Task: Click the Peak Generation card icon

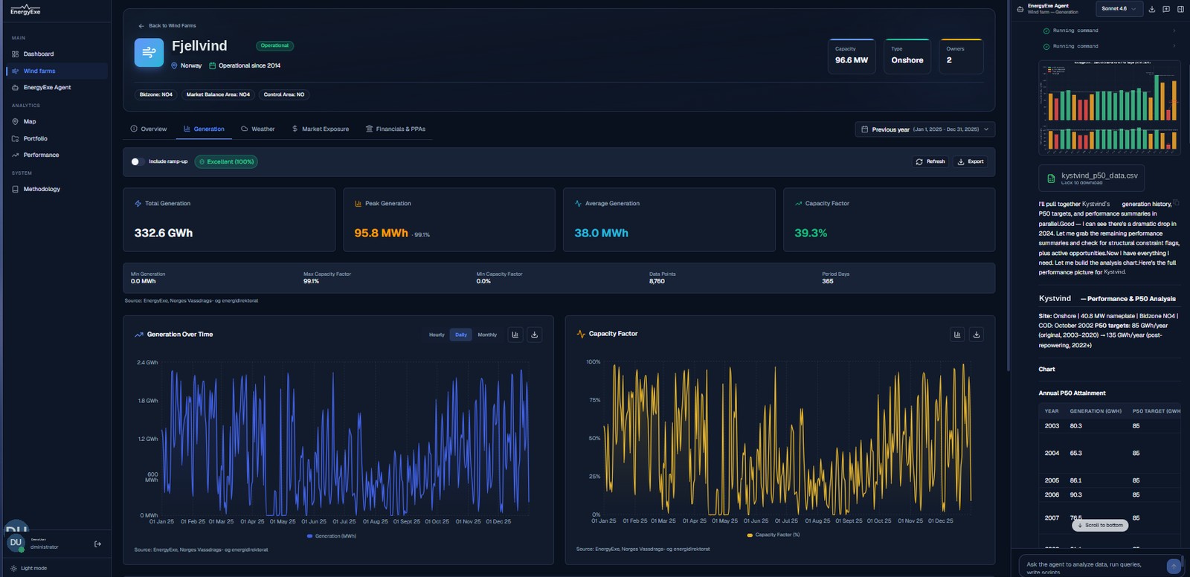Action: (358, 203)
